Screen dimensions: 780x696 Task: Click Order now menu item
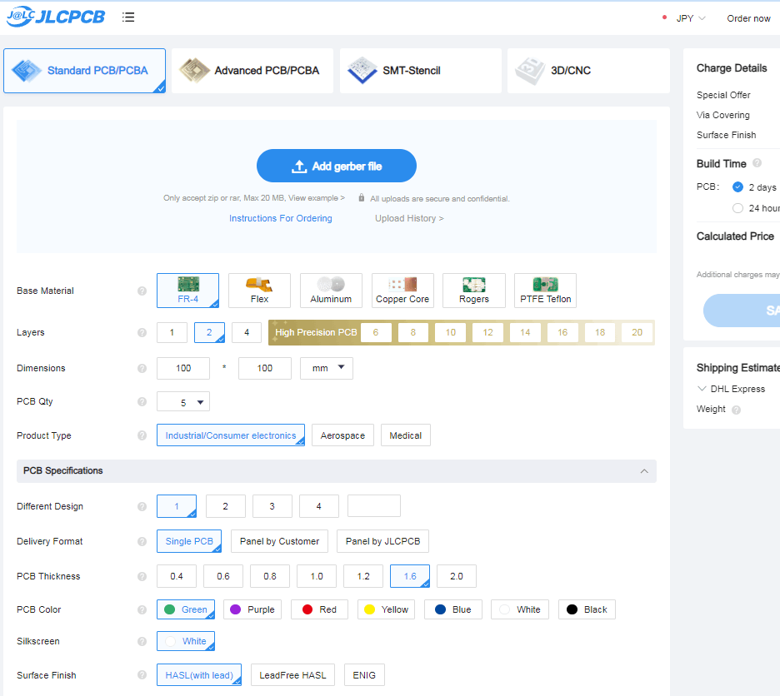coord(748,18)
